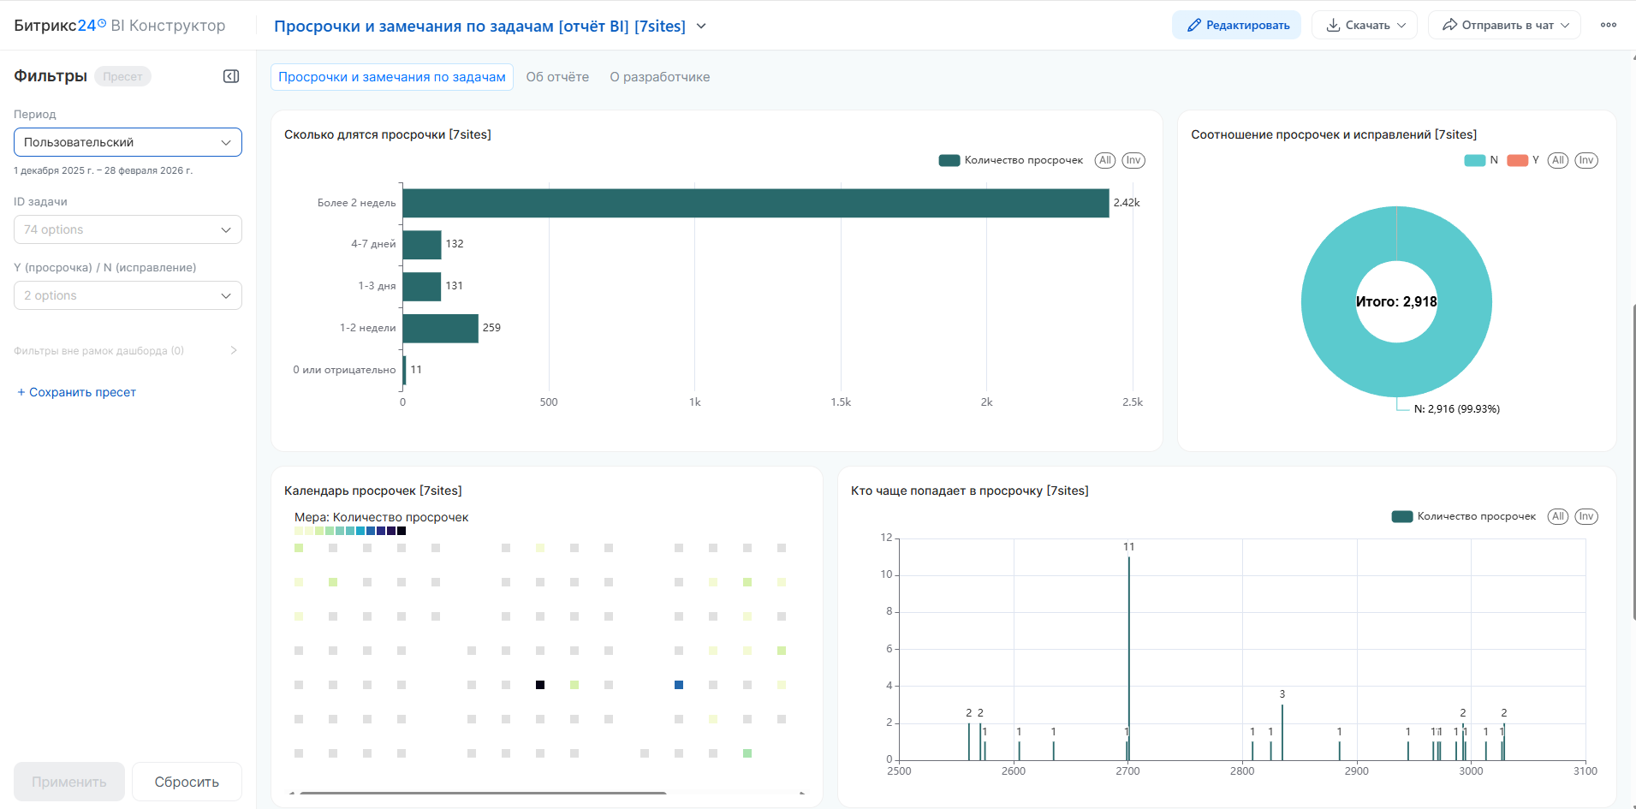The height and width of the screenshot is (809, 1636).
Task: Click Inv in who-gets-overdue chart legend
Action: coord(1586,516)
